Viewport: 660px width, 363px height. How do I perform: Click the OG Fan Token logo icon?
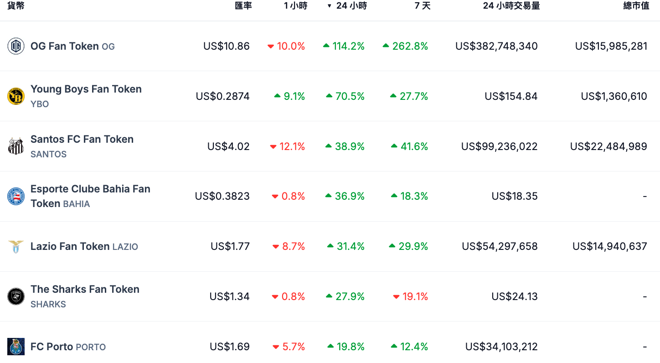[16, 46]
